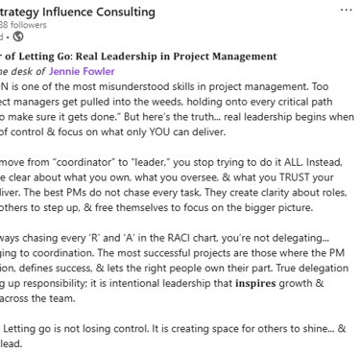This screenshot has width=360, height=351.
Task: Click the italic 'desk of' text
Action: (x=28, y=71)
